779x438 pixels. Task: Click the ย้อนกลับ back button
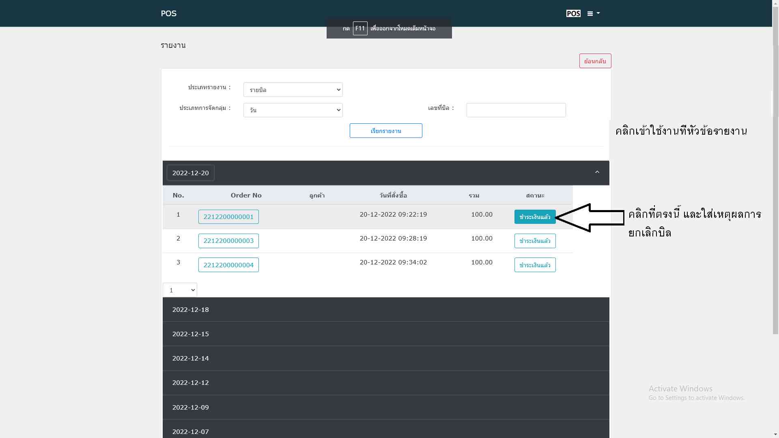click(x=595, y=61)
